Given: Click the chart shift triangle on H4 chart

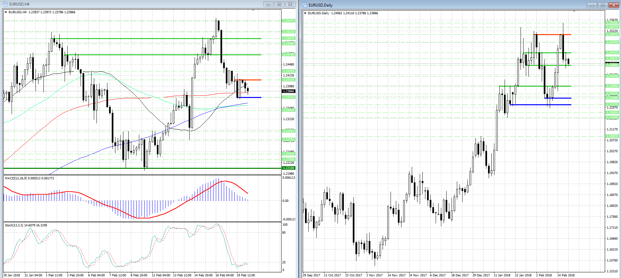Looking at the screenshot, I should pyautogui.click(x=253, y=11).
